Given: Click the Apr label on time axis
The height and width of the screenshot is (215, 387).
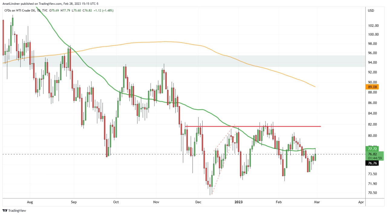Looking at the screenshot, I should click(360, 202).
